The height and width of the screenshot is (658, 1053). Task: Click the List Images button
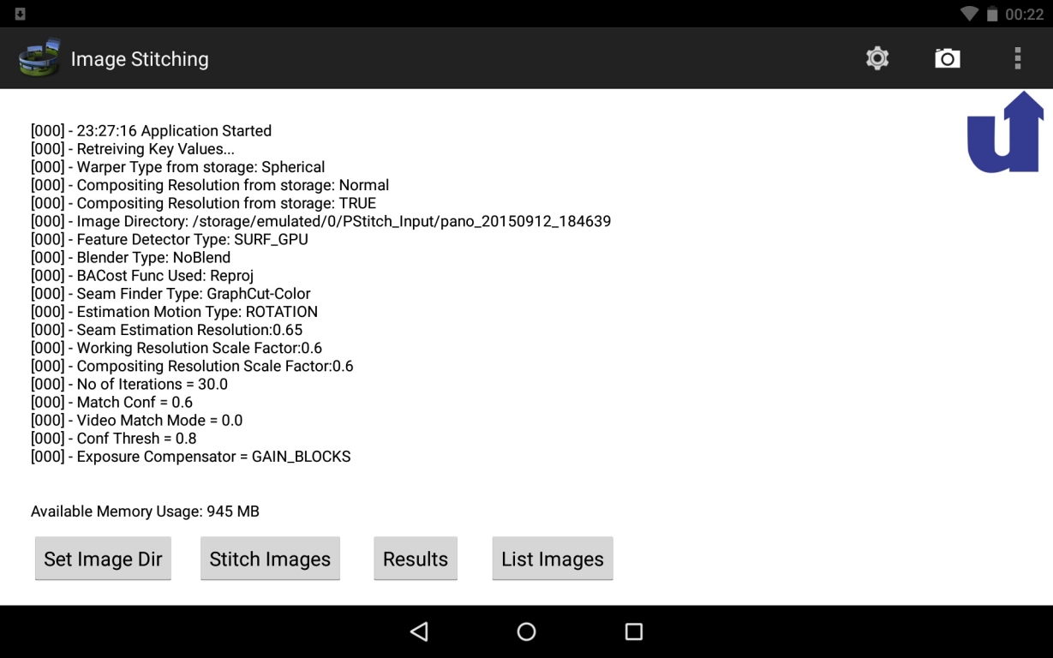553,559
